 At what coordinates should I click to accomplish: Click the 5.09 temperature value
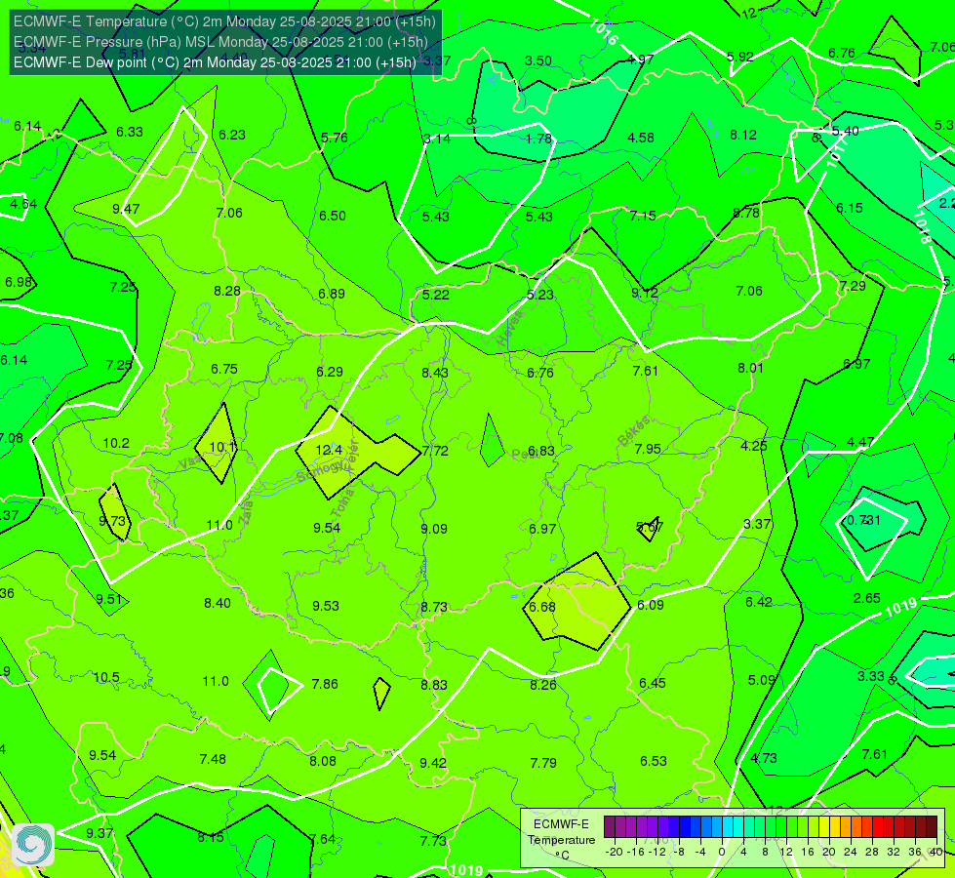(x=761, y=680)
